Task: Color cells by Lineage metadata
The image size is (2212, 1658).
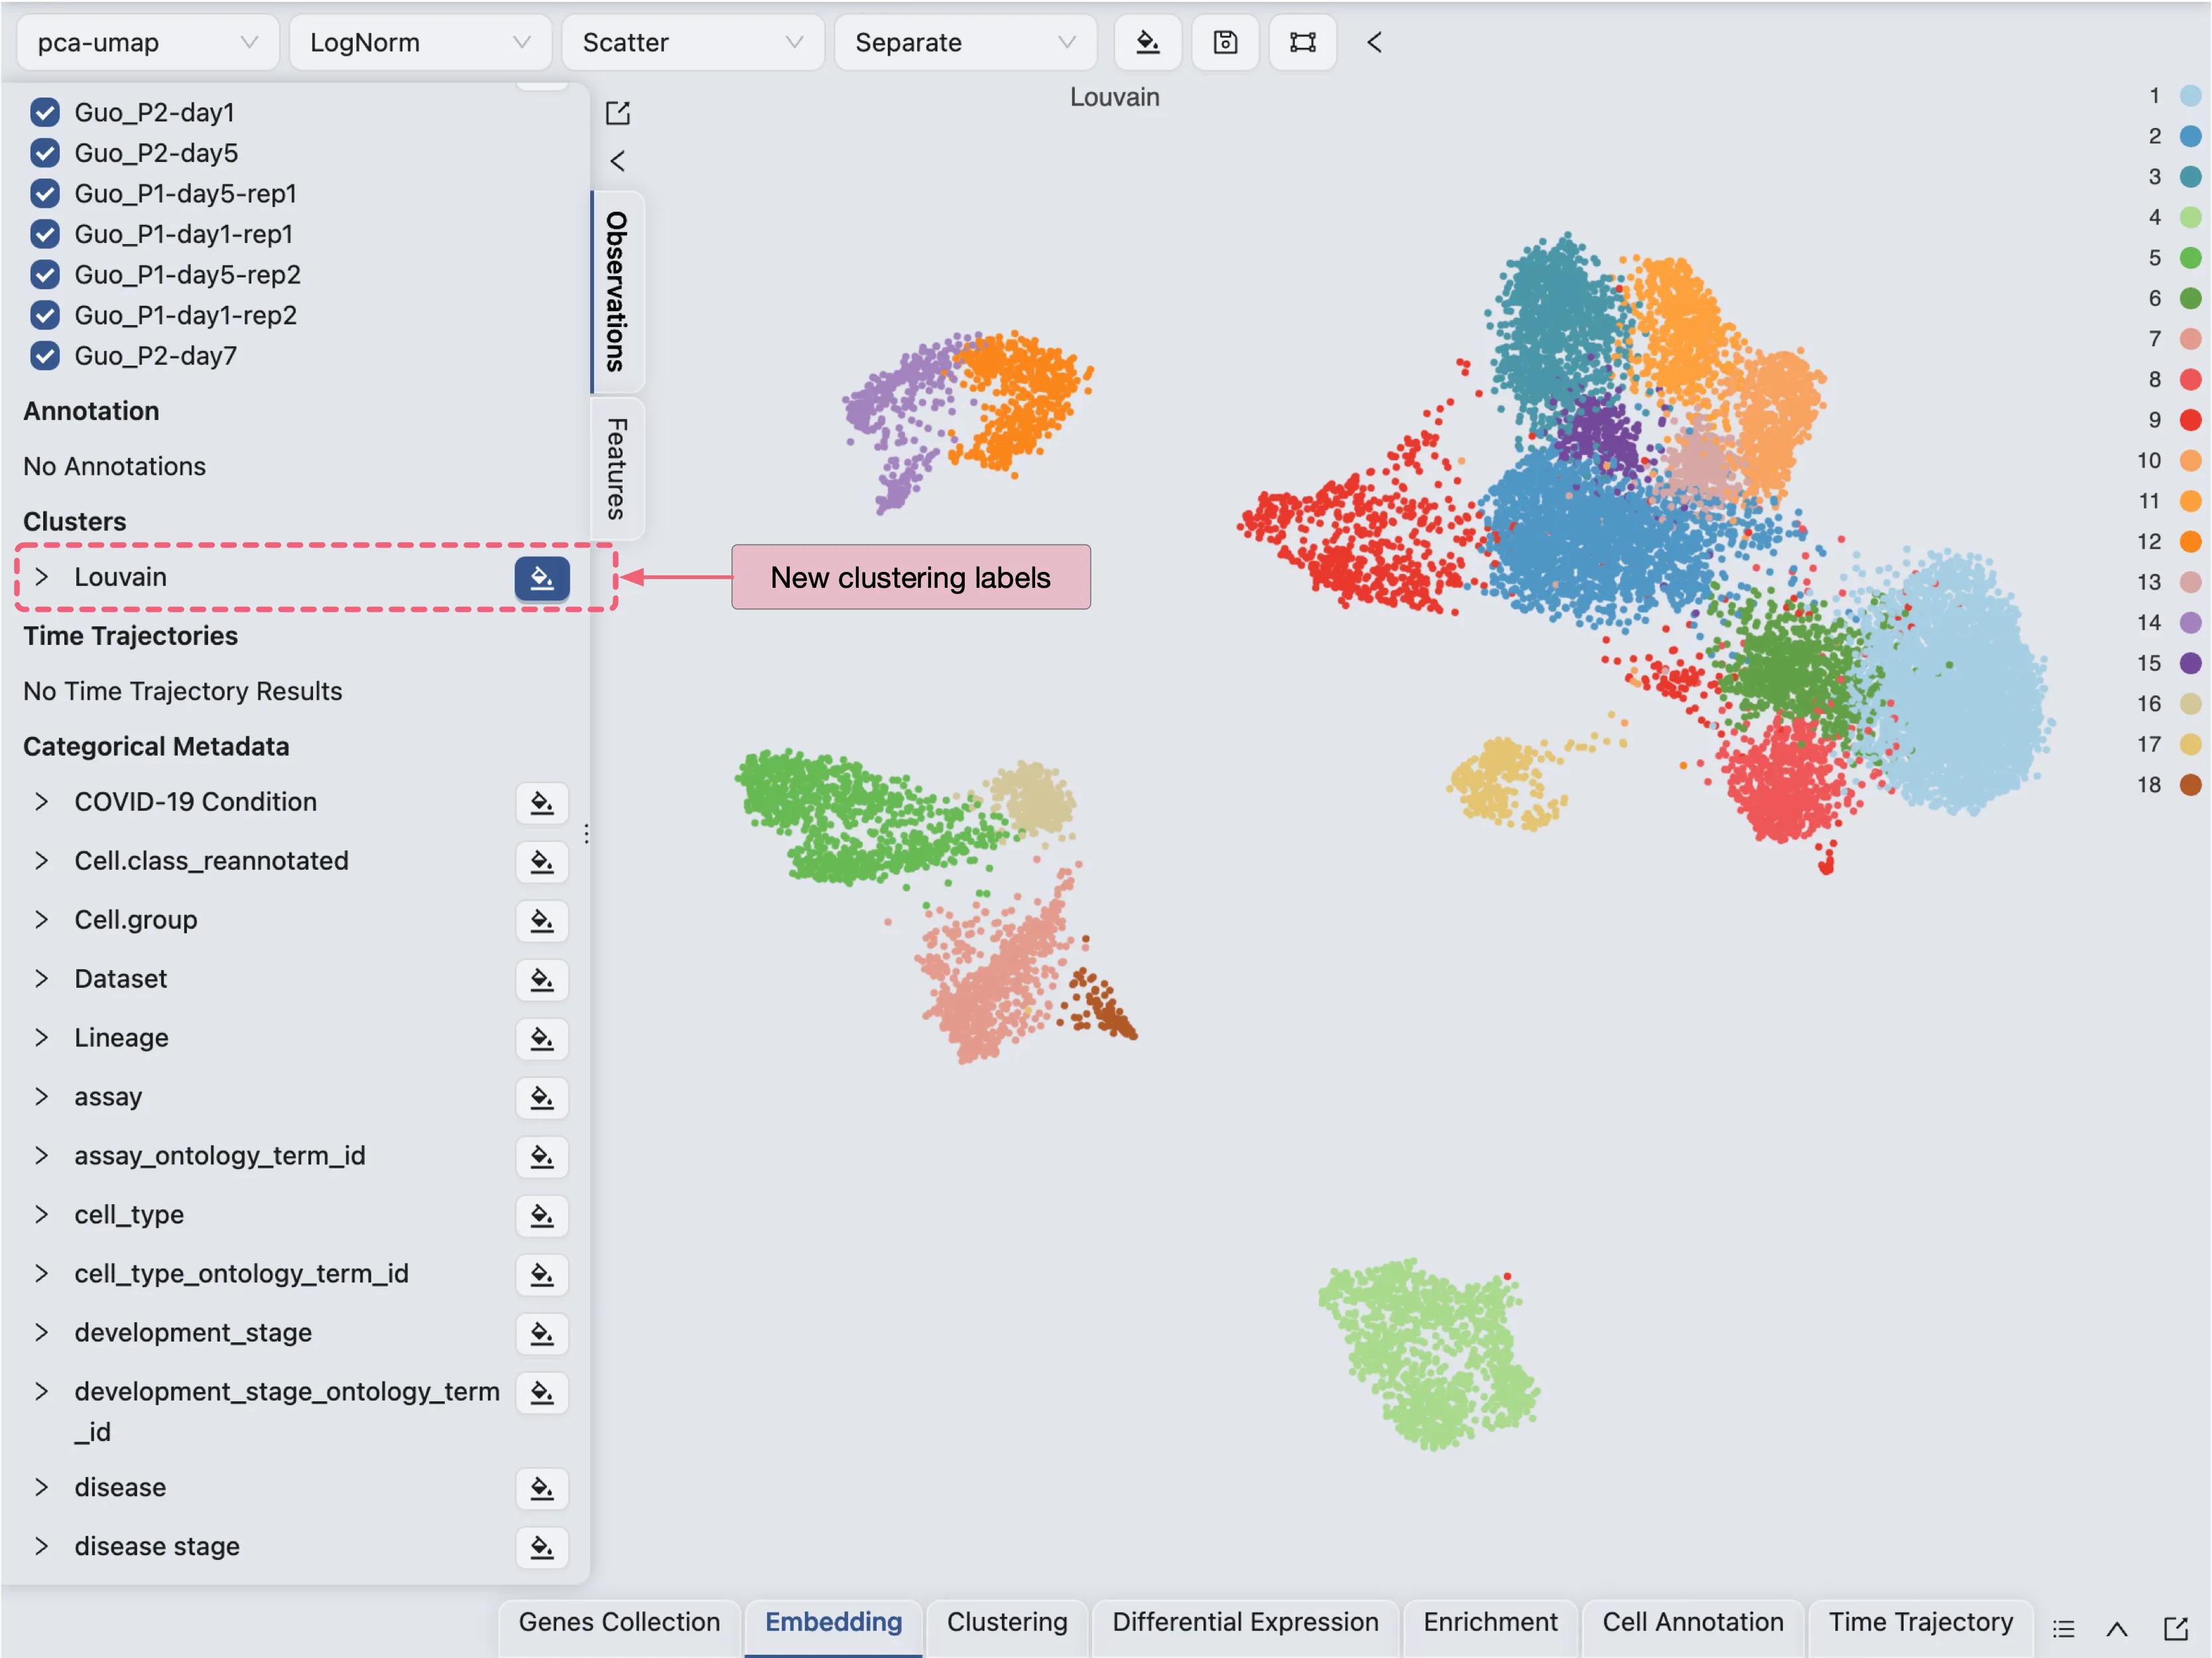Action: coord(542,1038)
